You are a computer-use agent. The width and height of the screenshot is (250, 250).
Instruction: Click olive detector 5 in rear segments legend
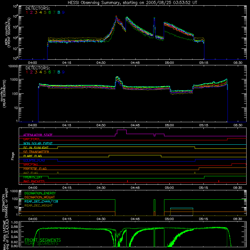tap(45, 72)
